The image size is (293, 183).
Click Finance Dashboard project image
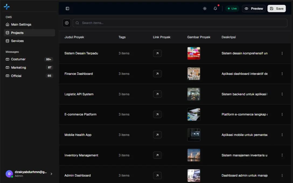coord(194,74)
